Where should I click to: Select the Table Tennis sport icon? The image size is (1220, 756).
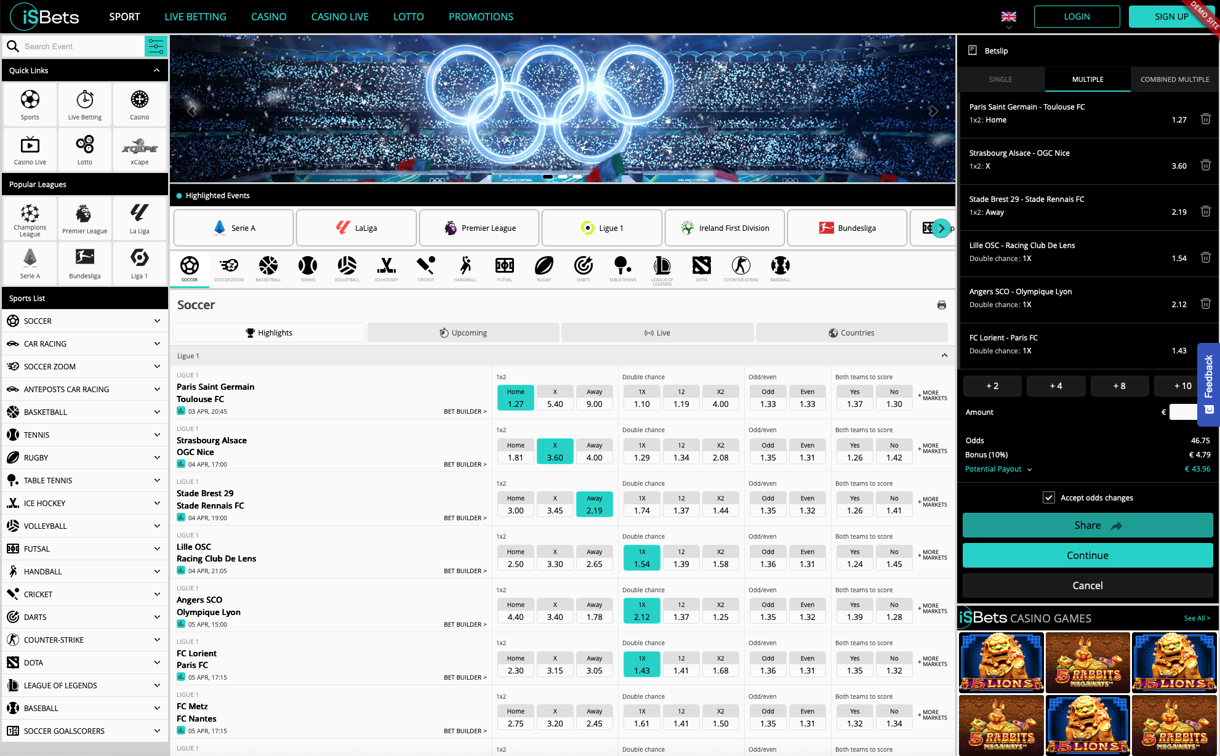623,268
